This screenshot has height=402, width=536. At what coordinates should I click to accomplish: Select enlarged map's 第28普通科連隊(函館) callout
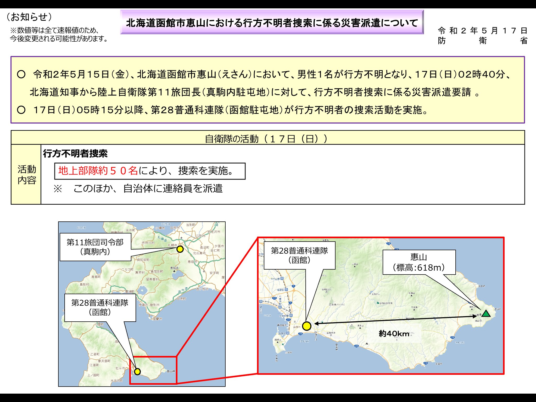299,255
